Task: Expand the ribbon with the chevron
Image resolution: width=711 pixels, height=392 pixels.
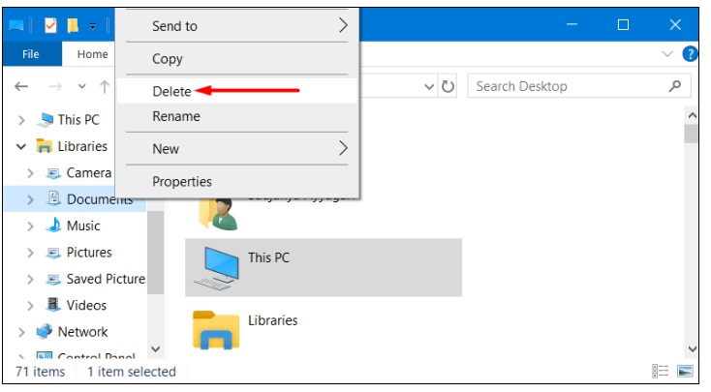Action: click(667, 54)
